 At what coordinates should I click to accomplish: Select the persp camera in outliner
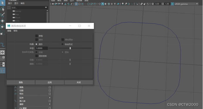(18, 11)
